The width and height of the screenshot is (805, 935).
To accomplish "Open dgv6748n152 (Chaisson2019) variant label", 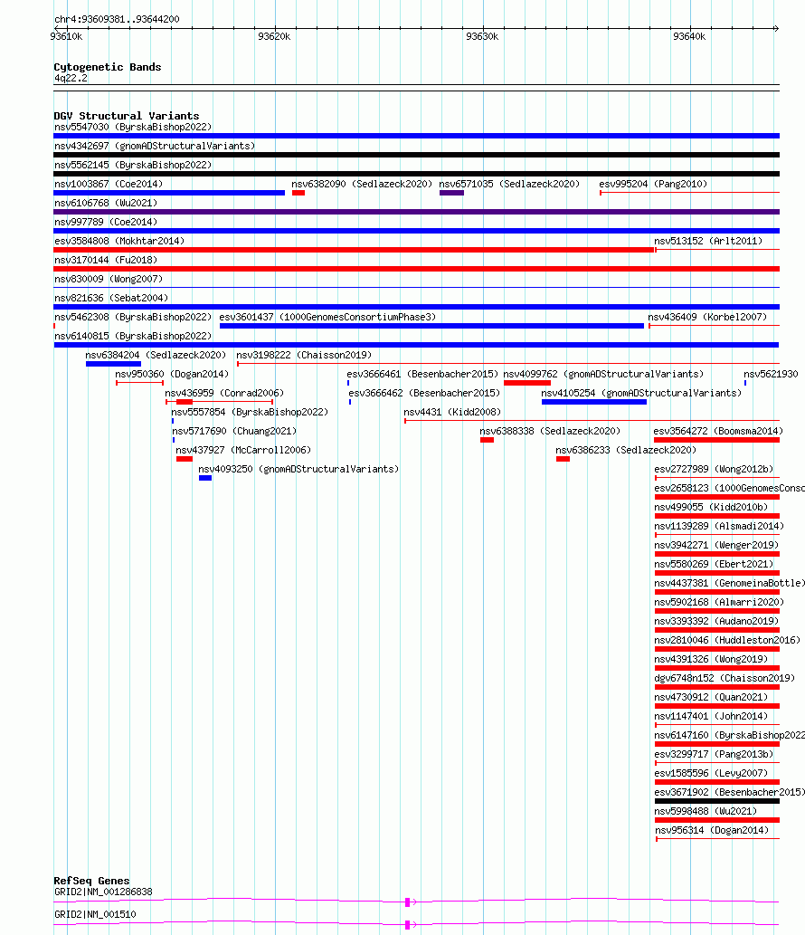I will pyautogui.click(x=724, y=681).
